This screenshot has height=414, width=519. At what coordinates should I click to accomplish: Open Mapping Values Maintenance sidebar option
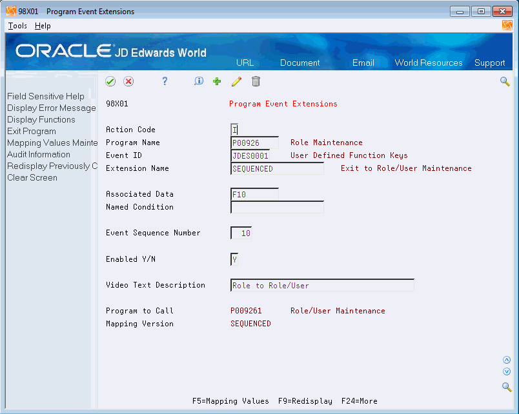click(52, 143)
